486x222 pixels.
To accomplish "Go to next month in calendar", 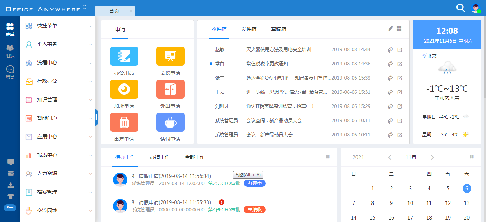I will pyautogui.click(x=432, y=157).
